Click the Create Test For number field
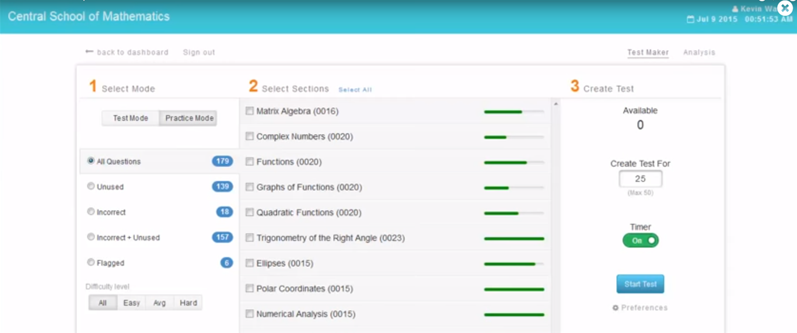This screenshot has height=333, width=797. [640, 179]
